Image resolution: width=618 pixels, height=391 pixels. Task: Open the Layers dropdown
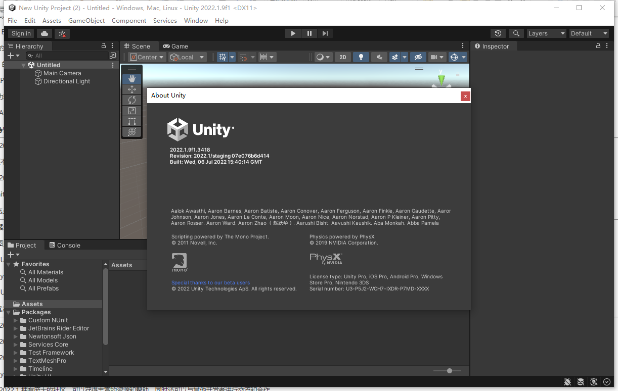[x=546, y=33]
